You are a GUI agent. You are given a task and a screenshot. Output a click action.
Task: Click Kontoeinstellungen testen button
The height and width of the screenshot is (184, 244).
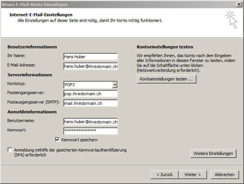(167, 79)
